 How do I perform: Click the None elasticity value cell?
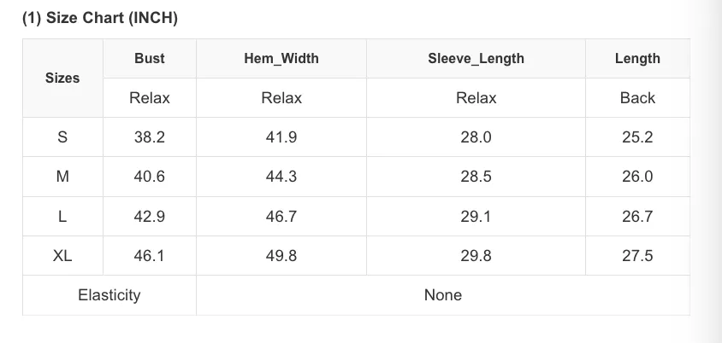tap(443, 294)
